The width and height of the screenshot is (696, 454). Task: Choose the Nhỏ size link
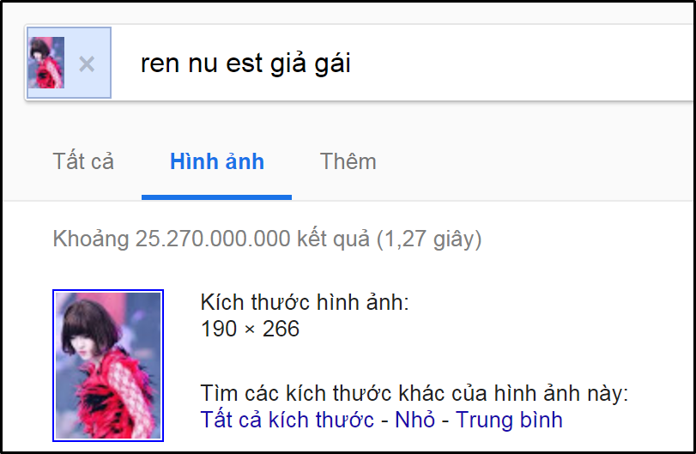click(415, 420)
